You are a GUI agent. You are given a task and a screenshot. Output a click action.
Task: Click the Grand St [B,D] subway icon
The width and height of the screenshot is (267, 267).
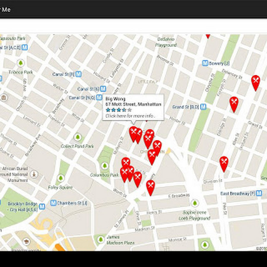tap(203, 107)
